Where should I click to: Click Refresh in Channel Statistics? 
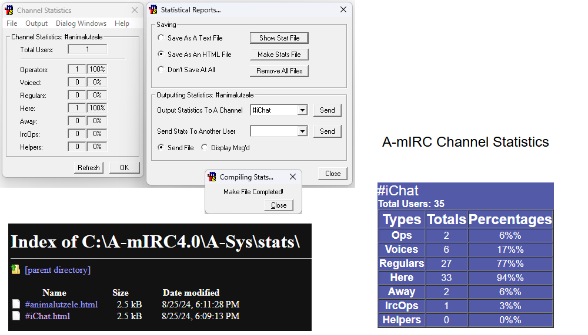(x=89, y=167)
